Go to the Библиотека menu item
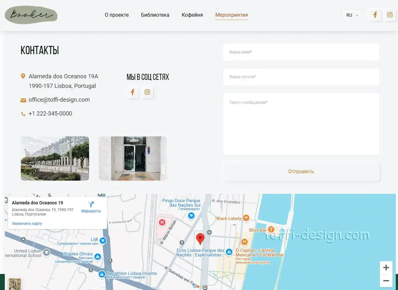The height and width of the screenshot is (290, 398). (155, 15)
